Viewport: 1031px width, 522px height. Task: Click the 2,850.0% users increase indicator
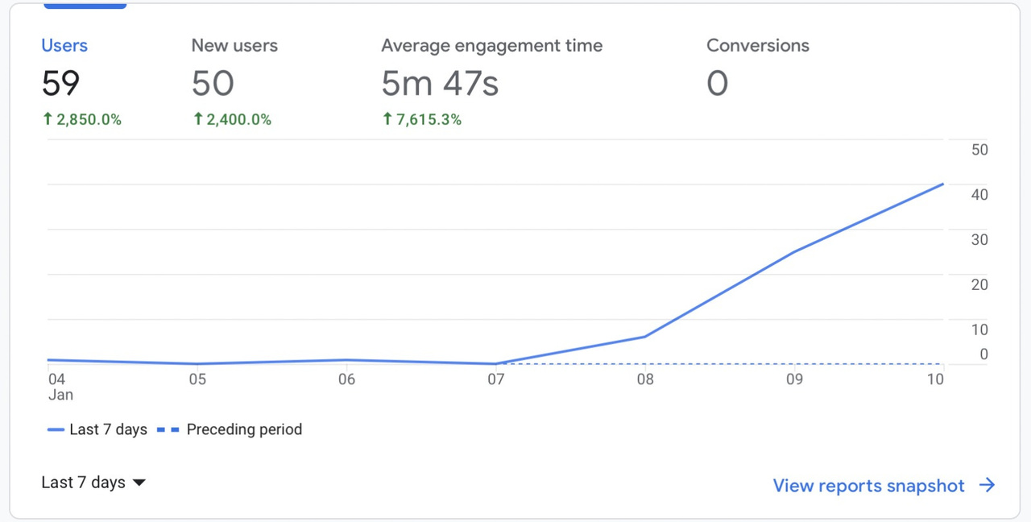coord(81,120)
